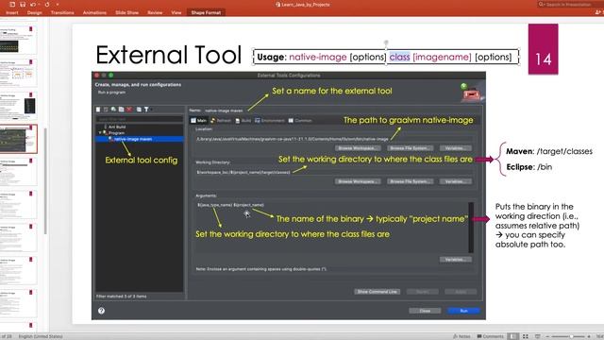
Task: Click the type filter text field in dialog
Action: [140, 119]
